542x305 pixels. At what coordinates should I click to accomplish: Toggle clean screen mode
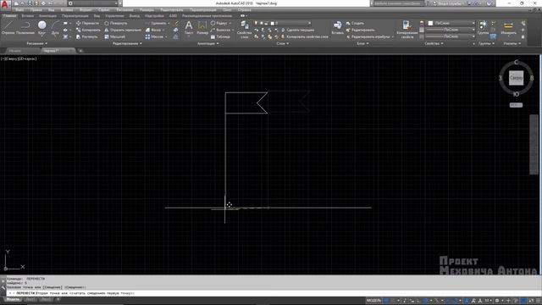coord(531,301)
